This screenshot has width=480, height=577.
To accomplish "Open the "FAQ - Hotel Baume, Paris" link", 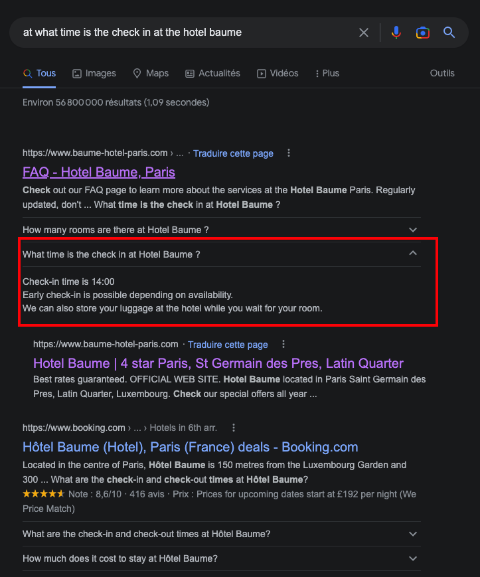I will 98,172.
